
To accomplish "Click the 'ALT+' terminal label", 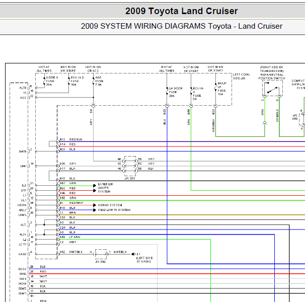I will (23, 235).
